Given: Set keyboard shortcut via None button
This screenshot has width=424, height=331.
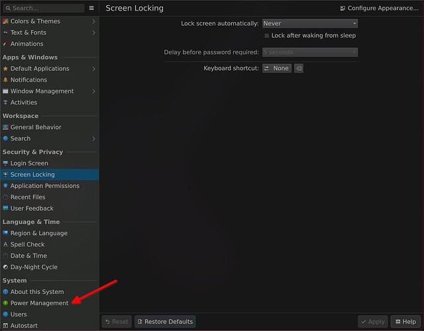Looking at the screenshot, I should click(x=277, y=68).
